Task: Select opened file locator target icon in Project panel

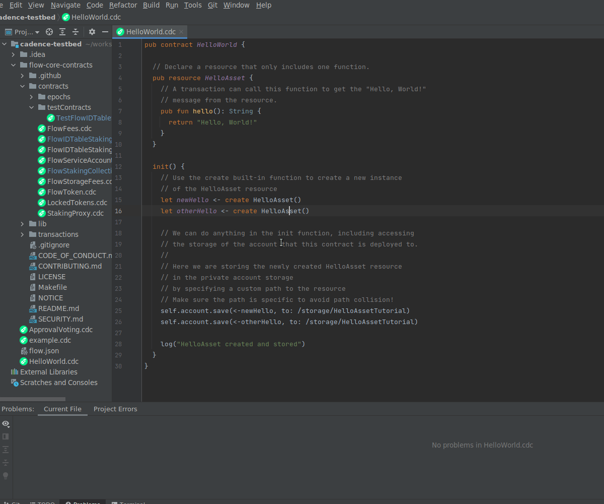Action: pos(49,32)
